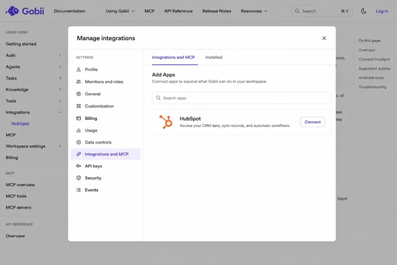Image resolution: width=397 pixels, height=265 pixels.
Task: Click the Data controls shield icon
Action: pos(78,142)
